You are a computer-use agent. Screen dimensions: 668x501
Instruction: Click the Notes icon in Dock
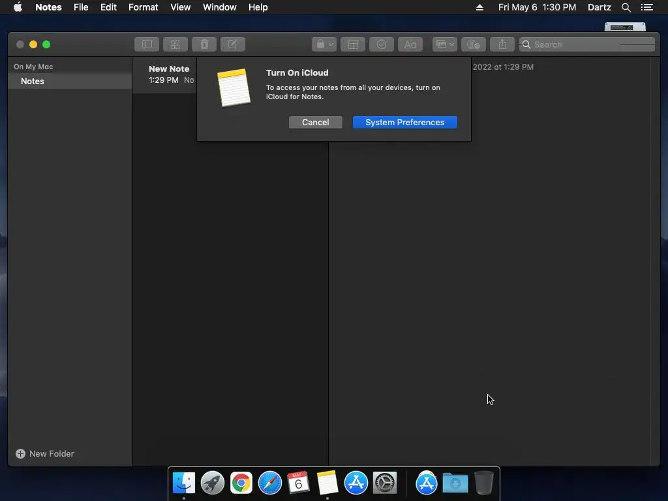[327, 483]
